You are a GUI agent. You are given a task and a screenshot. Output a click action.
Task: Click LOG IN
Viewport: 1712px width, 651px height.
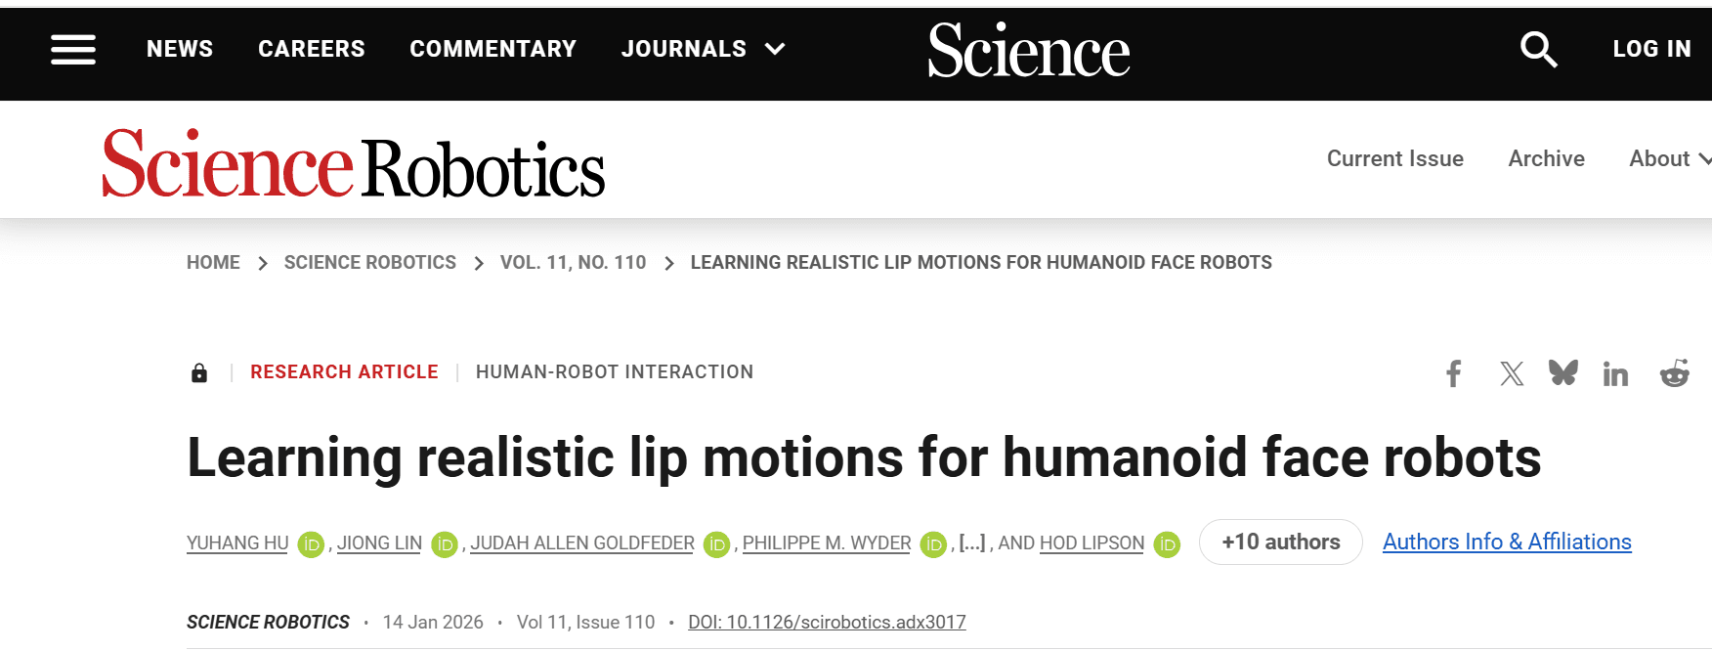click(x=1651, y=48)
